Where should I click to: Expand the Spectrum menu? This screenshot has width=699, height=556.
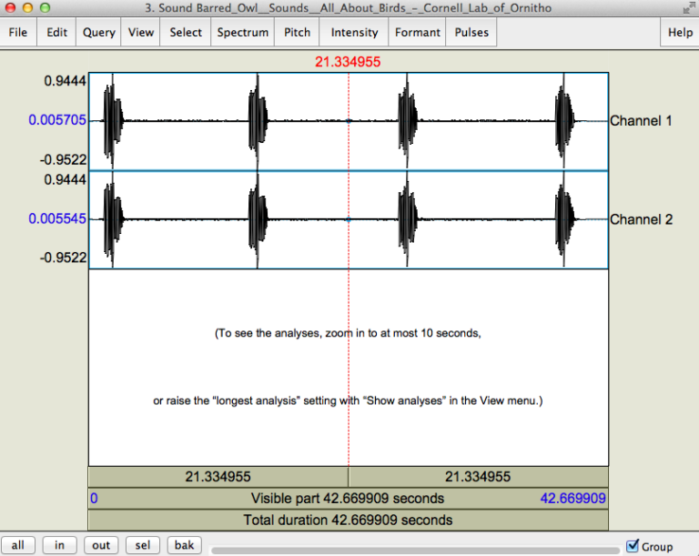pos(243,33)
